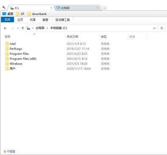Click the Windows folder name
The width and height of the screenshot is (167, 155).
[16, 64]
